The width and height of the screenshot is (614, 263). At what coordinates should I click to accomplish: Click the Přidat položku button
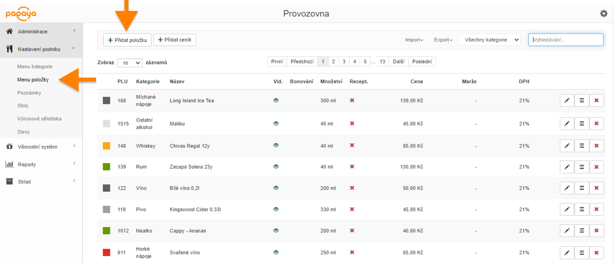[127, 40]
